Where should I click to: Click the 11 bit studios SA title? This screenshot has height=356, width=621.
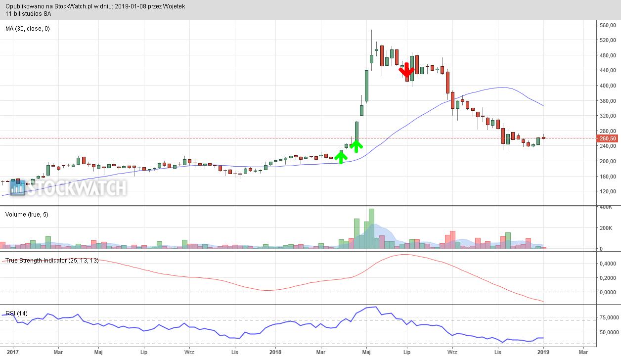(28, 14)
